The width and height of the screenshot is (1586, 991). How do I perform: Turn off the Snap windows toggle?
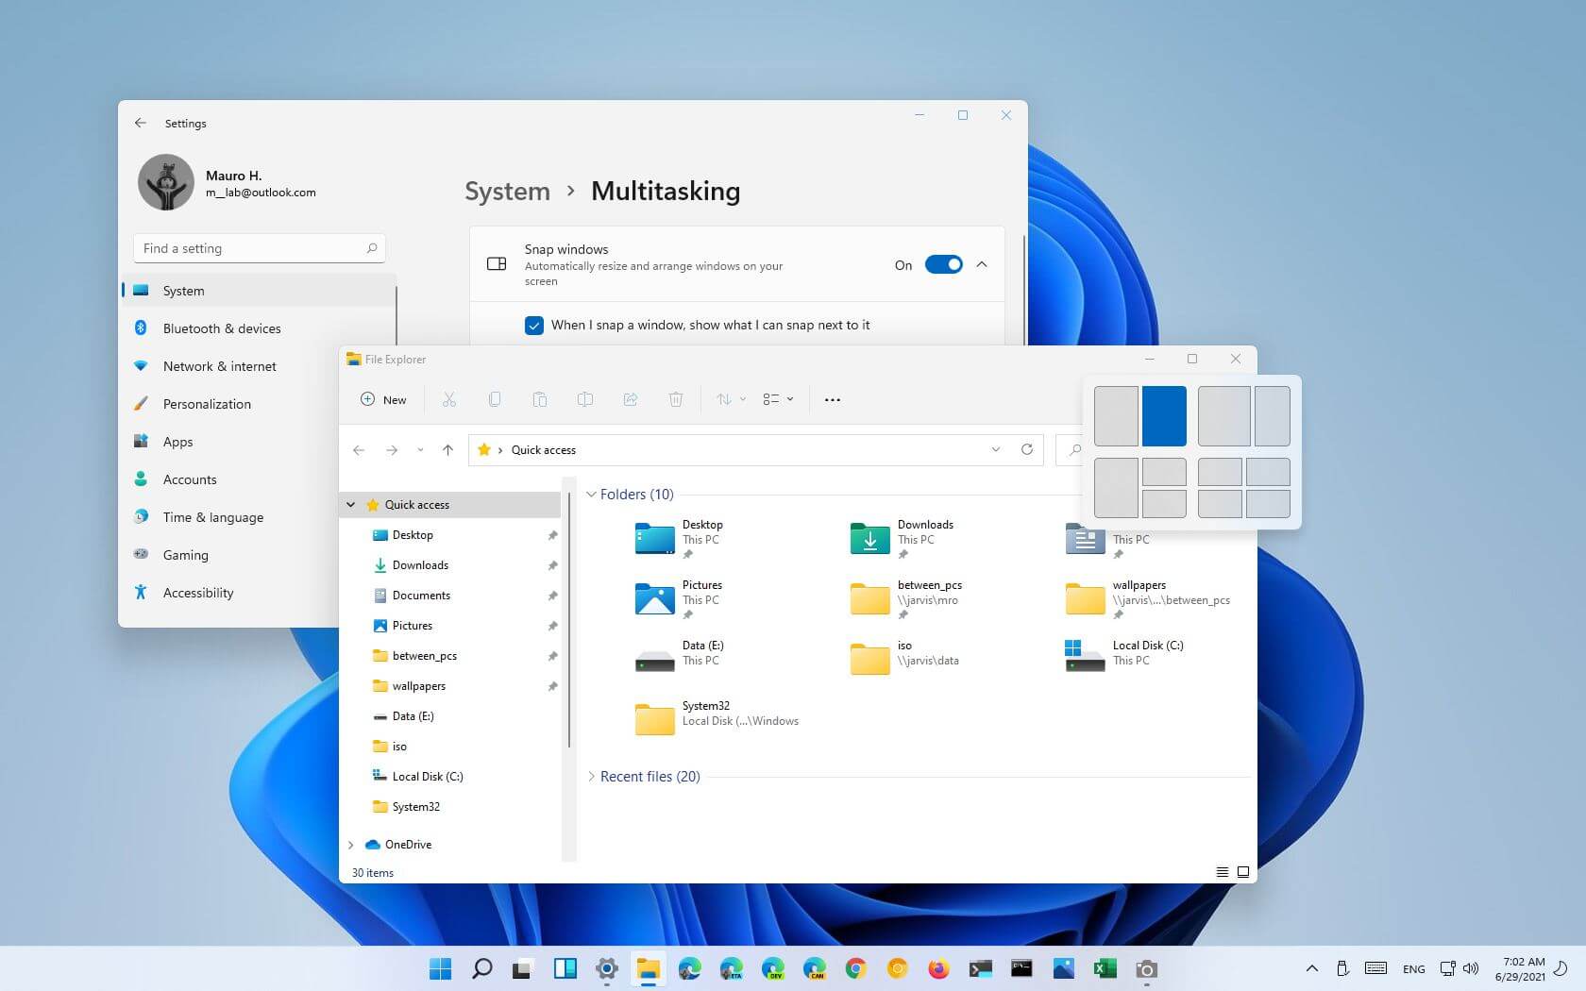(943, 264)
